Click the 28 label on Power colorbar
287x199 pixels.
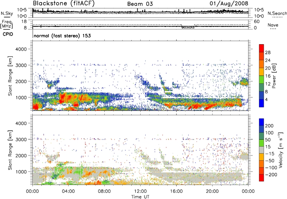click(x=268, y=52)
